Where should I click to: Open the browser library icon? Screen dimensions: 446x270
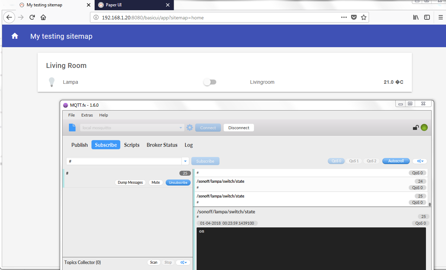(416, 17)
